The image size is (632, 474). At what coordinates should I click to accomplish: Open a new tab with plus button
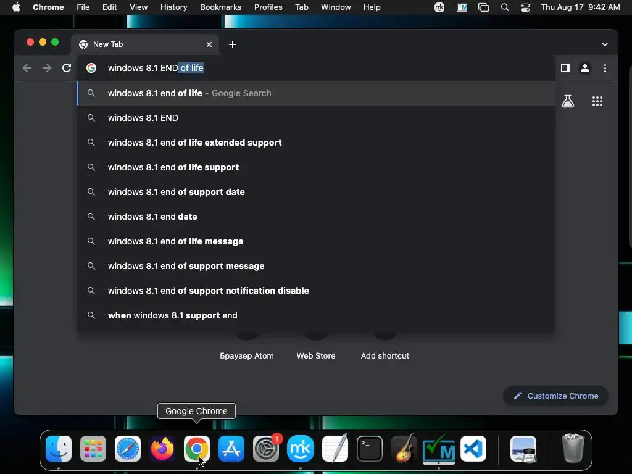(233, 44)
